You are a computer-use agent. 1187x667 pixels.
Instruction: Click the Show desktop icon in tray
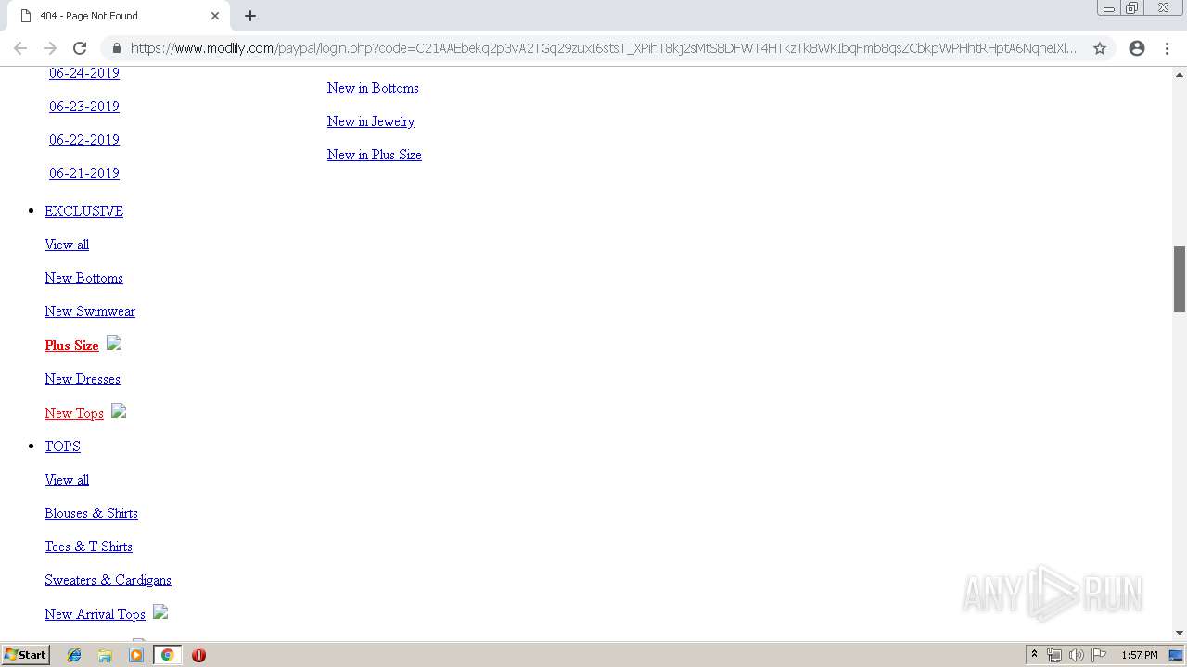[1177, 655]
